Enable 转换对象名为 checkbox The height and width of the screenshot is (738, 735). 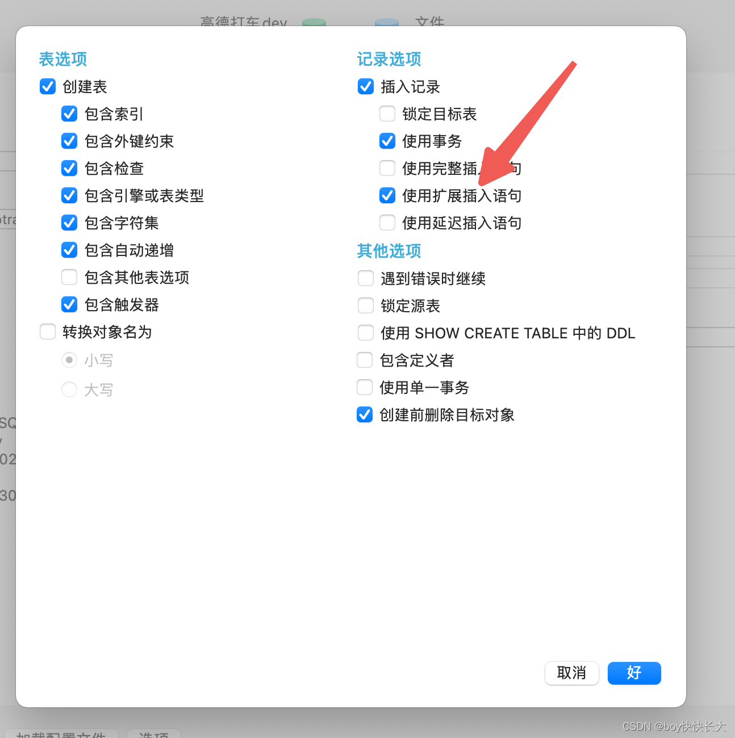(x=48, y=332)
